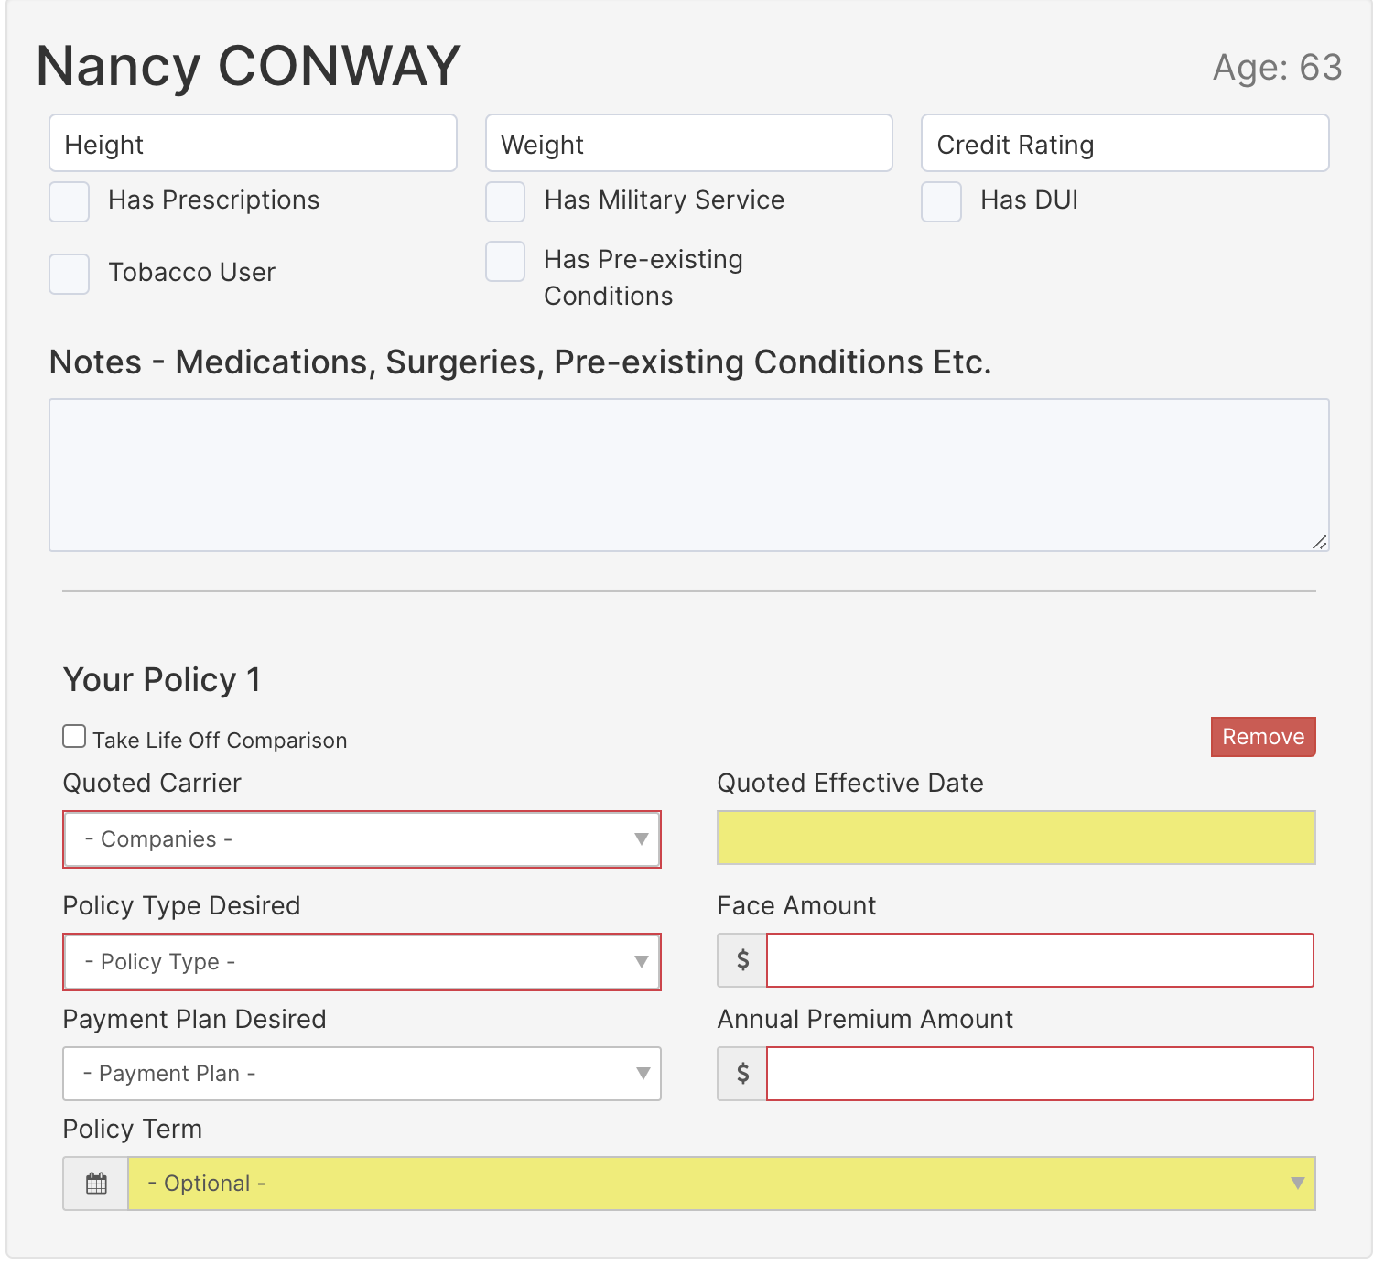Focus the Face Amount input
Image resolution: width=1373 pixels, height=1265 pixels.
[x=1040, y=960]
